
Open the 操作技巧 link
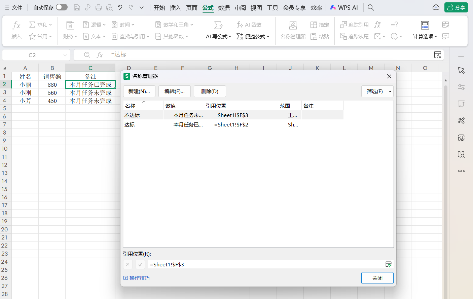[137, 278]
